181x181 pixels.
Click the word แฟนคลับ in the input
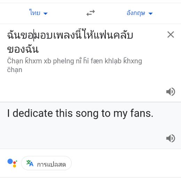[x=113, y=35]
